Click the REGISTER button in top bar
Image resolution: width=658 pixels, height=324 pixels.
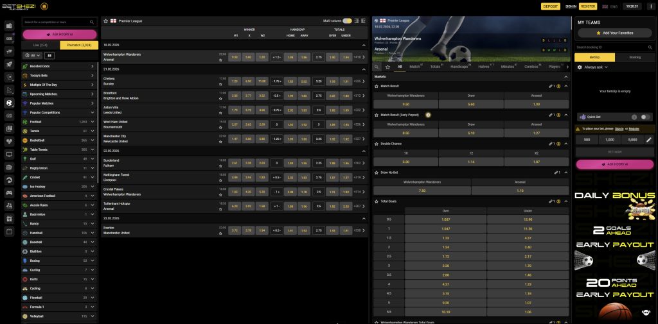588,6
